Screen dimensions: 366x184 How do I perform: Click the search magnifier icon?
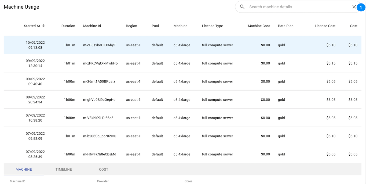pos(242,7)
